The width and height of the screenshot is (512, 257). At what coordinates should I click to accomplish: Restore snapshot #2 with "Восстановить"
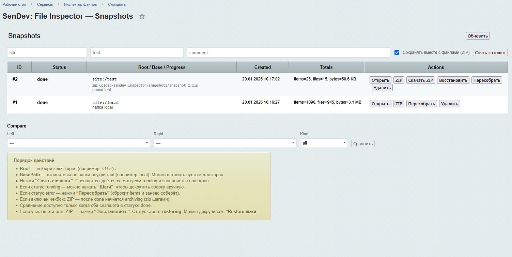453,80
